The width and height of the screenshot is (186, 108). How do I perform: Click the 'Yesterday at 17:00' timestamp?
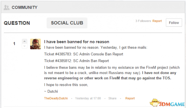[x=88, y=98]
